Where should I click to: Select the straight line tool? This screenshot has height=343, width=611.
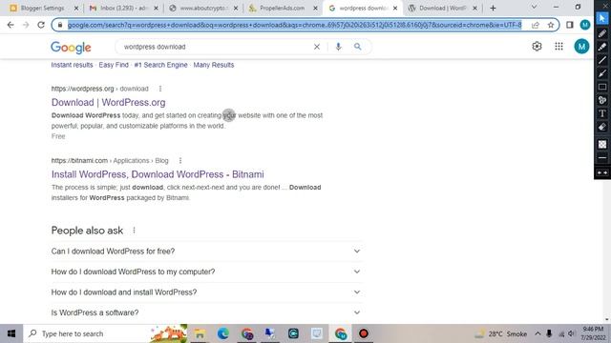[x=602, y=60]
